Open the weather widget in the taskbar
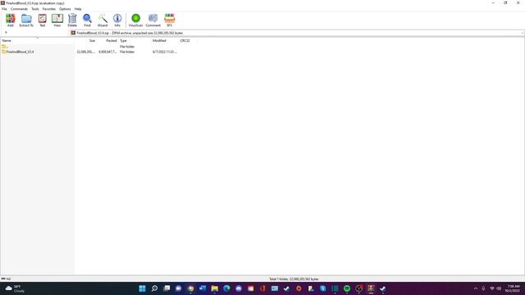Image resolution: width=525 pixels, height=295 pixels. point(15,288)
